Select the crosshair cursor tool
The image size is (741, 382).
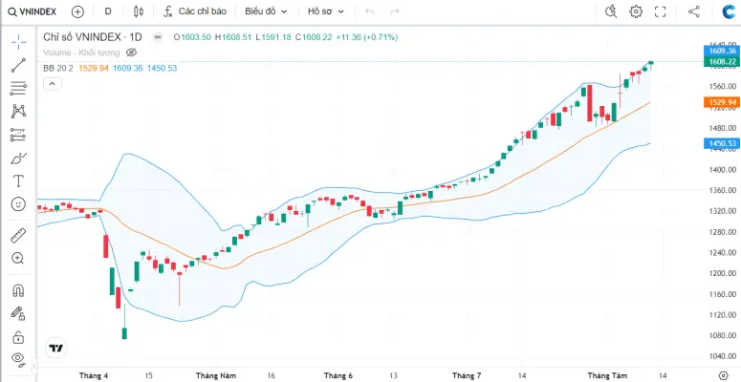coord(18,42)
